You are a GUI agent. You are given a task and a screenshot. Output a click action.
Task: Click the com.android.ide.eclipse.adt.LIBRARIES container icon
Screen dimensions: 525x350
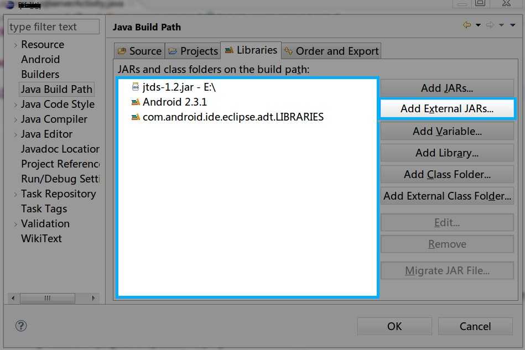point(136,117)
